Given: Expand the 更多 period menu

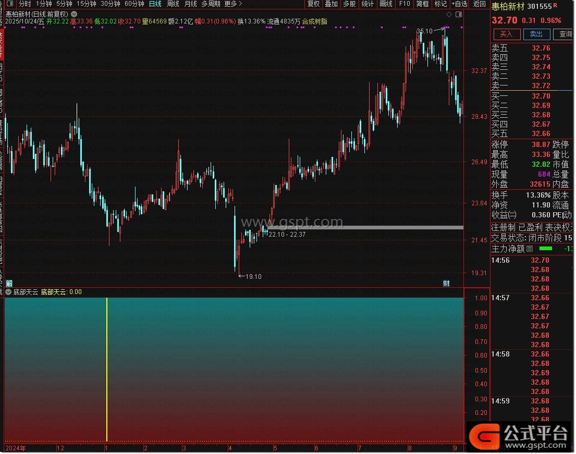Looking at the screenshot, I should pos(233,4).
